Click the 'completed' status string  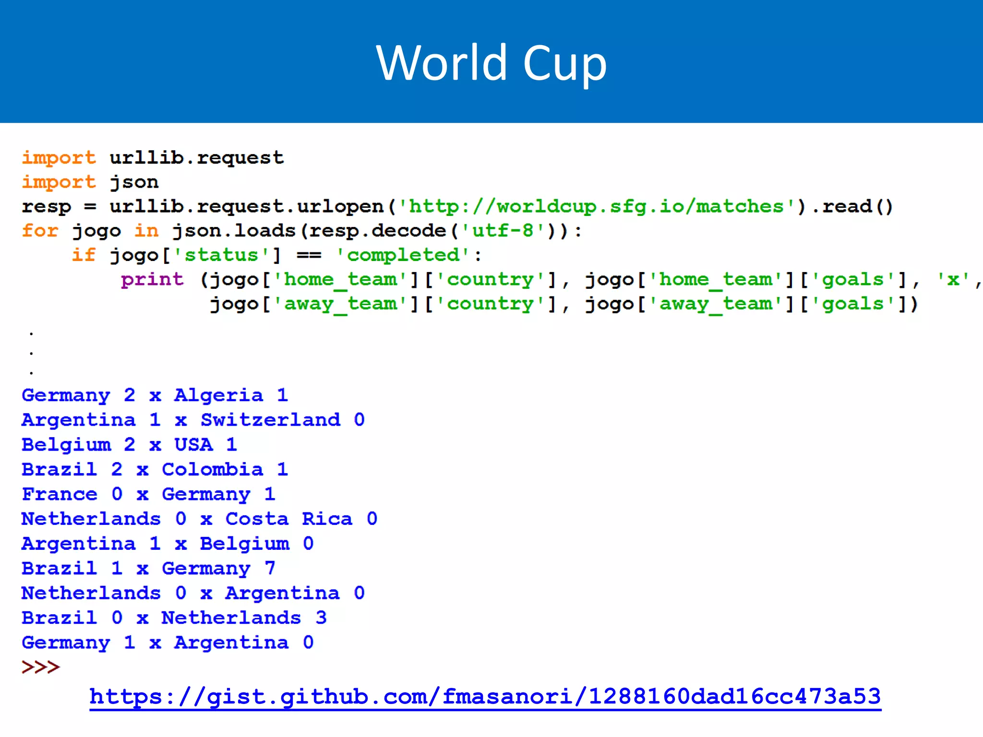(403, 255)
